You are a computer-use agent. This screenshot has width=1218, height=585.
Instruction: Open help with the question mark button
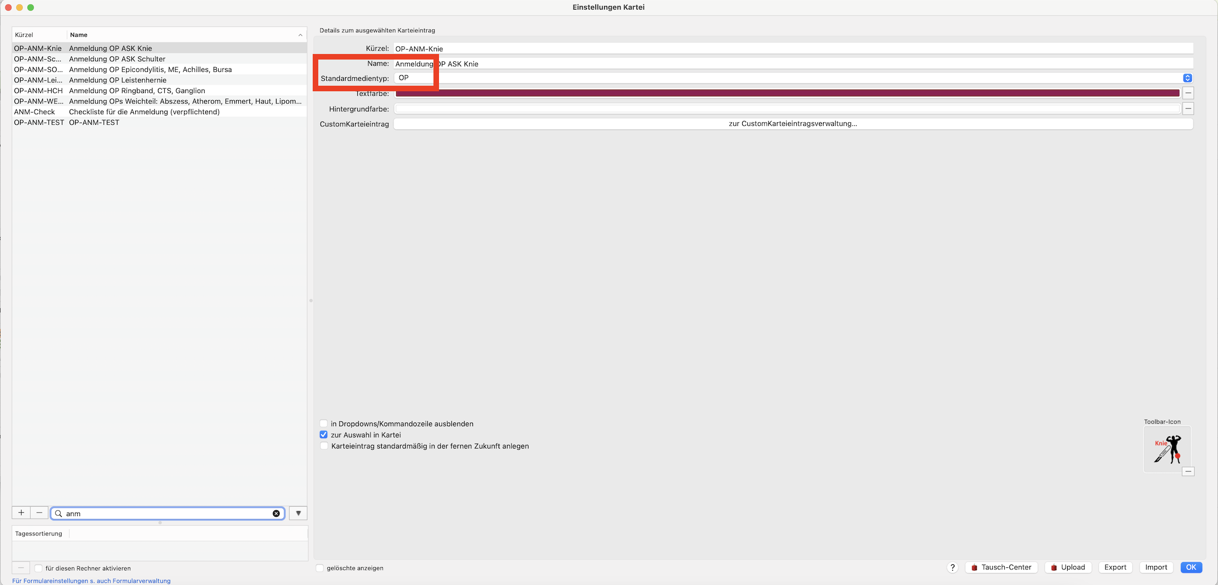pyautogui.click(x=952, y=567)
